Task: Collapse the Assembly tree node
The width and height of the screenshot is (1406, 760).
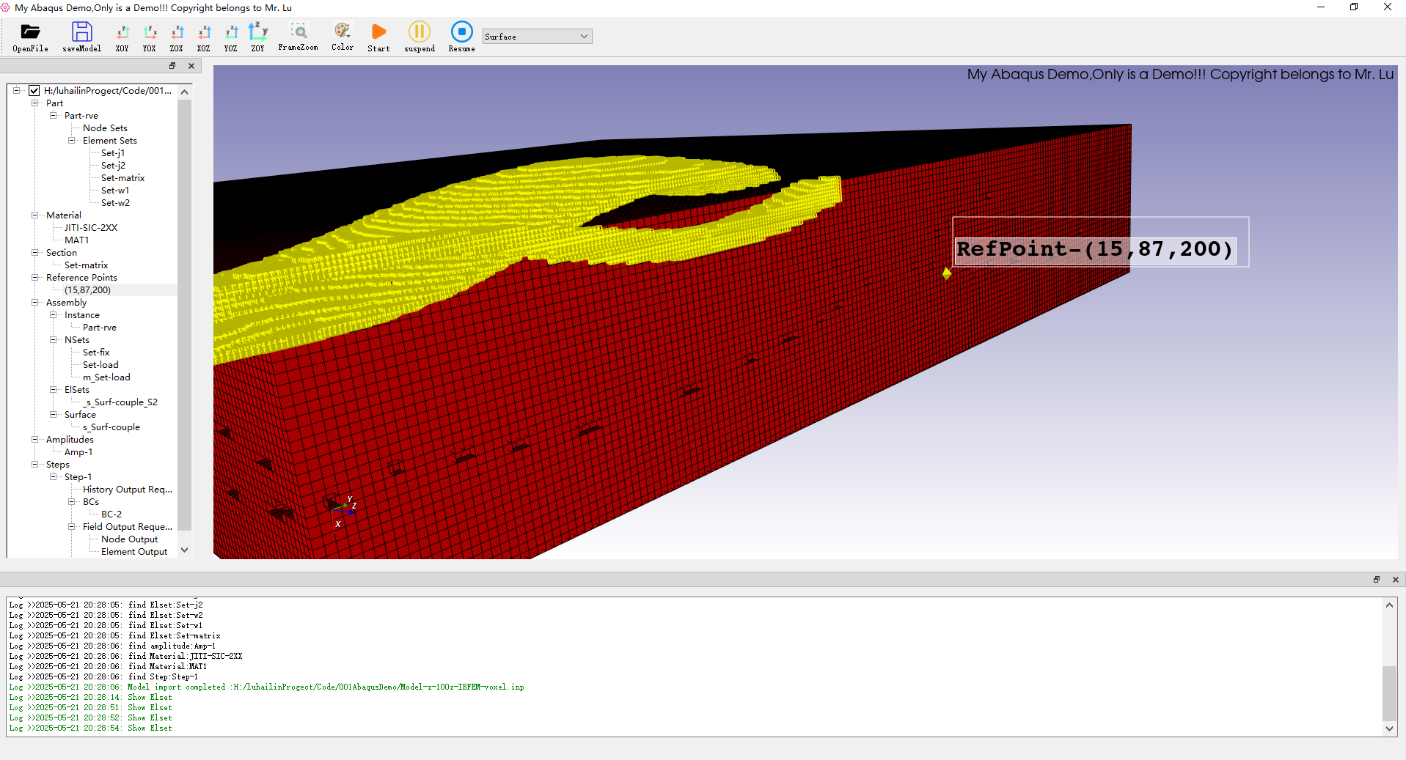Action: click(x=34, y=303)
